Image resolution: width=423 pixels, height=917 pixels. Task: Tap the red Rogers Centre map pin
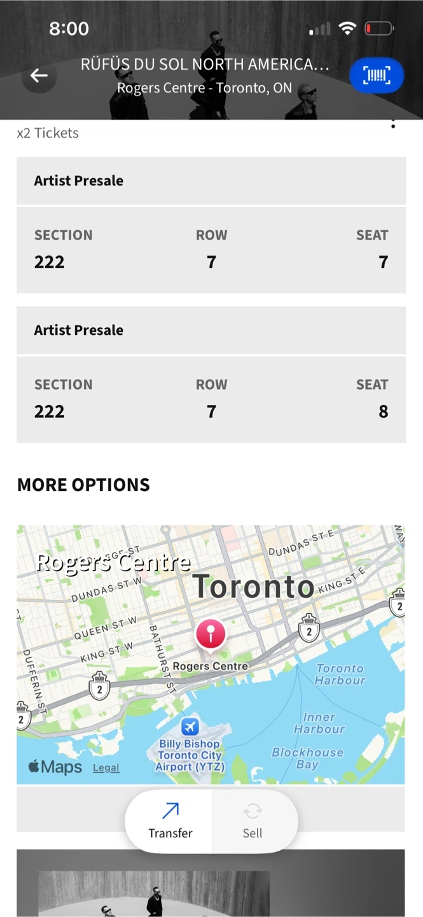211,634
